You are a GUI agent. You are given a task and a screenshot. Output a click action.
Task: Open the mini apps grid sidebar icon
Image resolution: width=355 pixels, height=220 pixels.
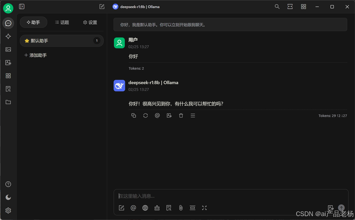click(x=8, y=76)
